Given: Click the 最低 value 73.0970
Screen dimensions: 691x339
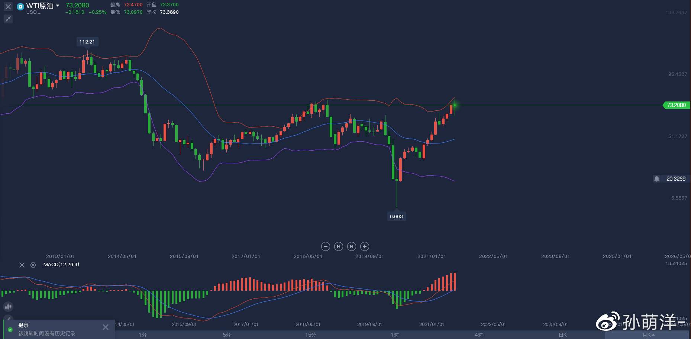Looking at the screenshot, I should tap(133, 12).
